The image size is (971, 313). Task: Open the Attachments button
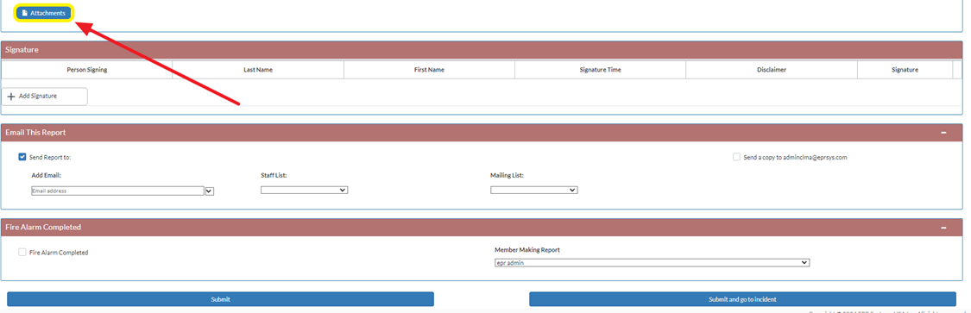pyautogui.click(x=44, y=13)
